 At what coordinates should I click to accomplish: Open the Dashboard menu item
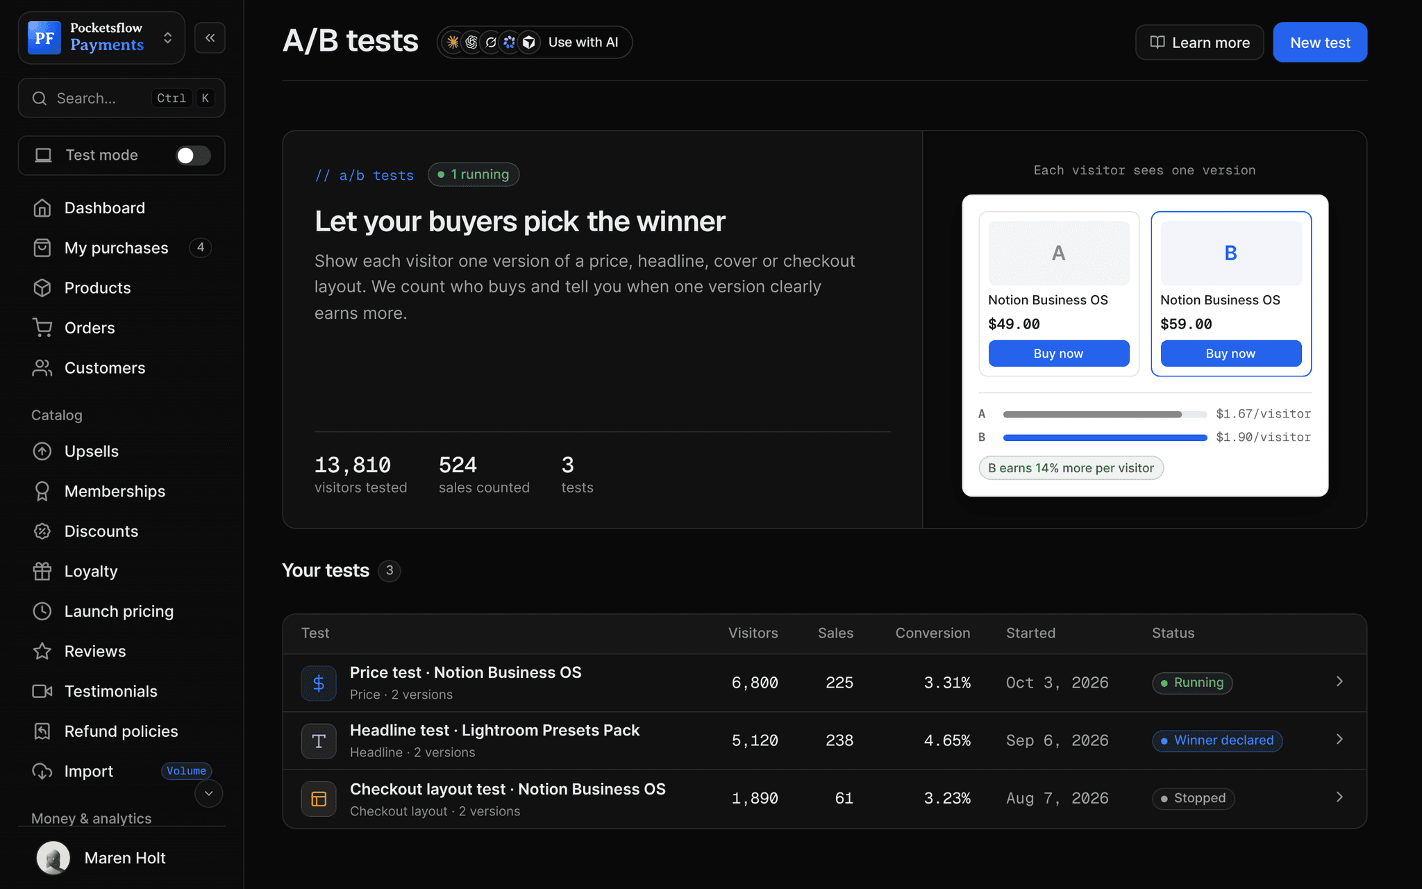coord(122,208)
